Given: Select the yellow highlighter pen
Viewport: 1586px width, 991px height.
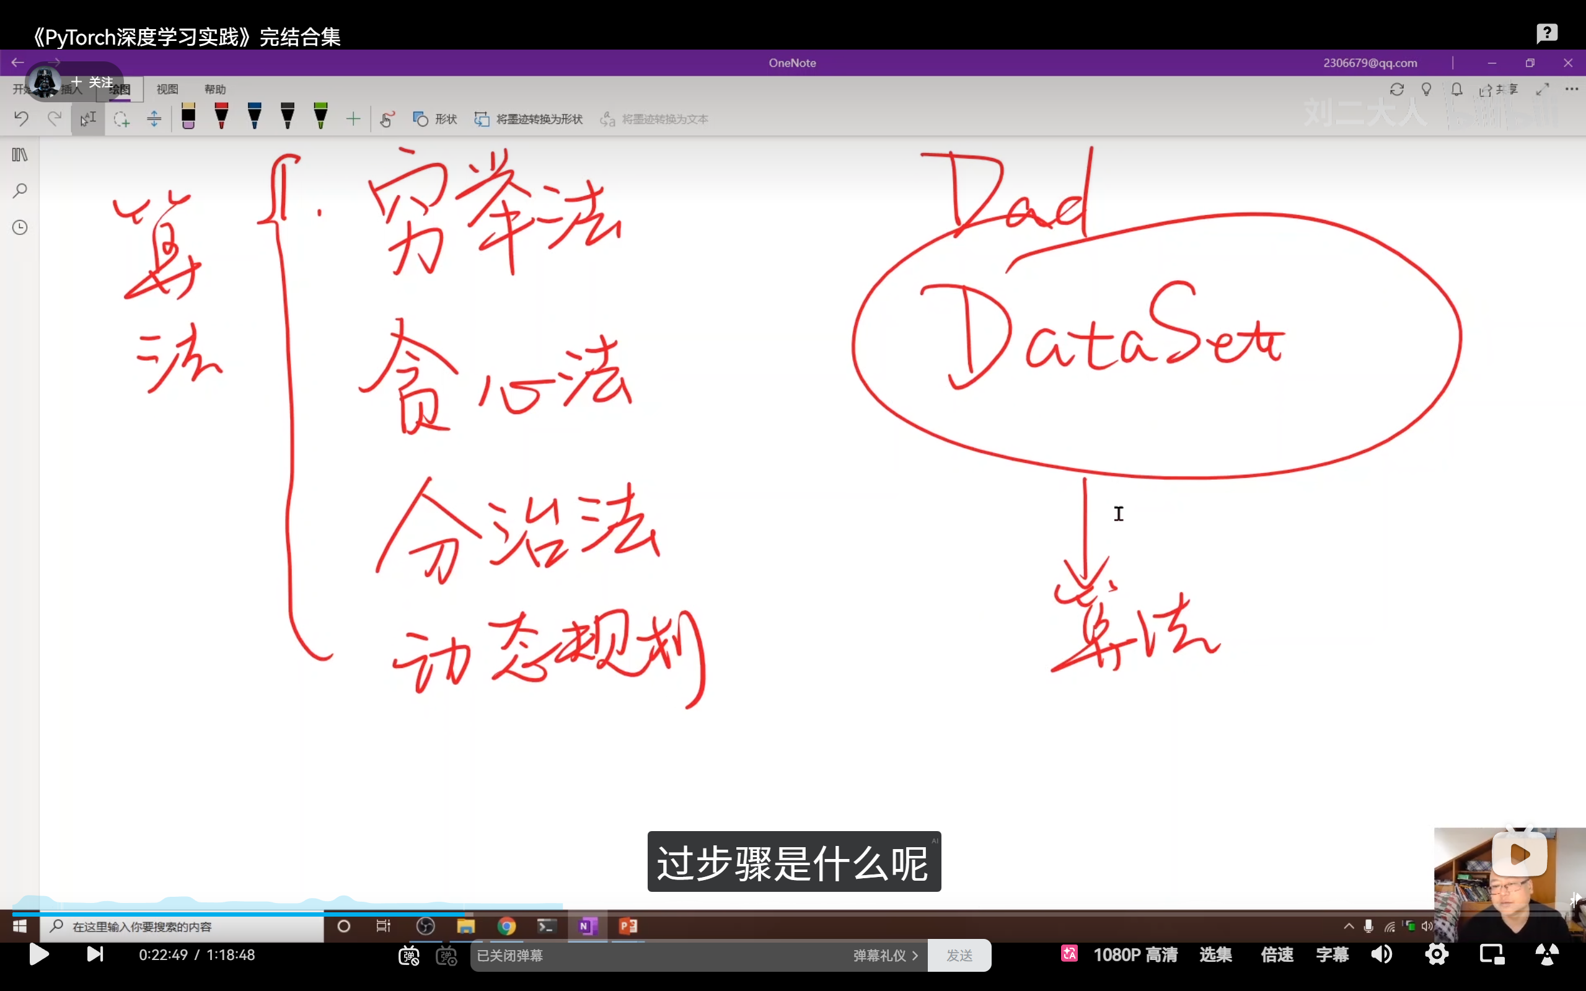Looking at the screenshot, I should [x=188, y=117].
